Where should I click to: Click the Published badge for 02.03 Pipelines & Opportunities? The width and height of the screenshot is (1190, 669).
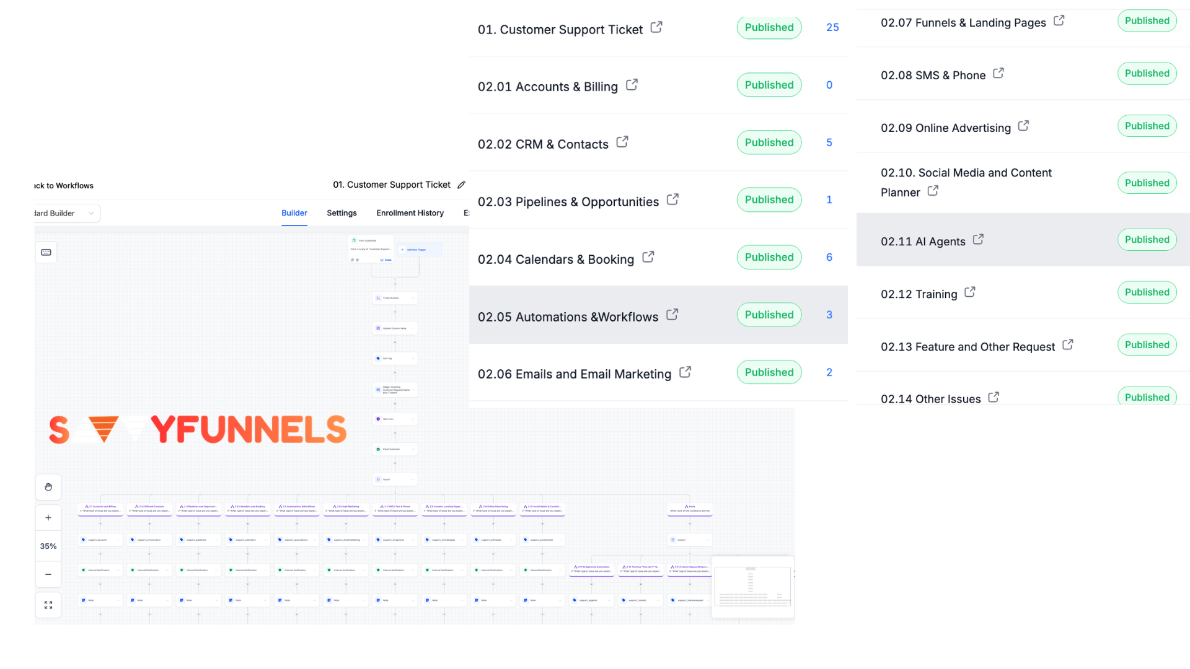(769, 199)
